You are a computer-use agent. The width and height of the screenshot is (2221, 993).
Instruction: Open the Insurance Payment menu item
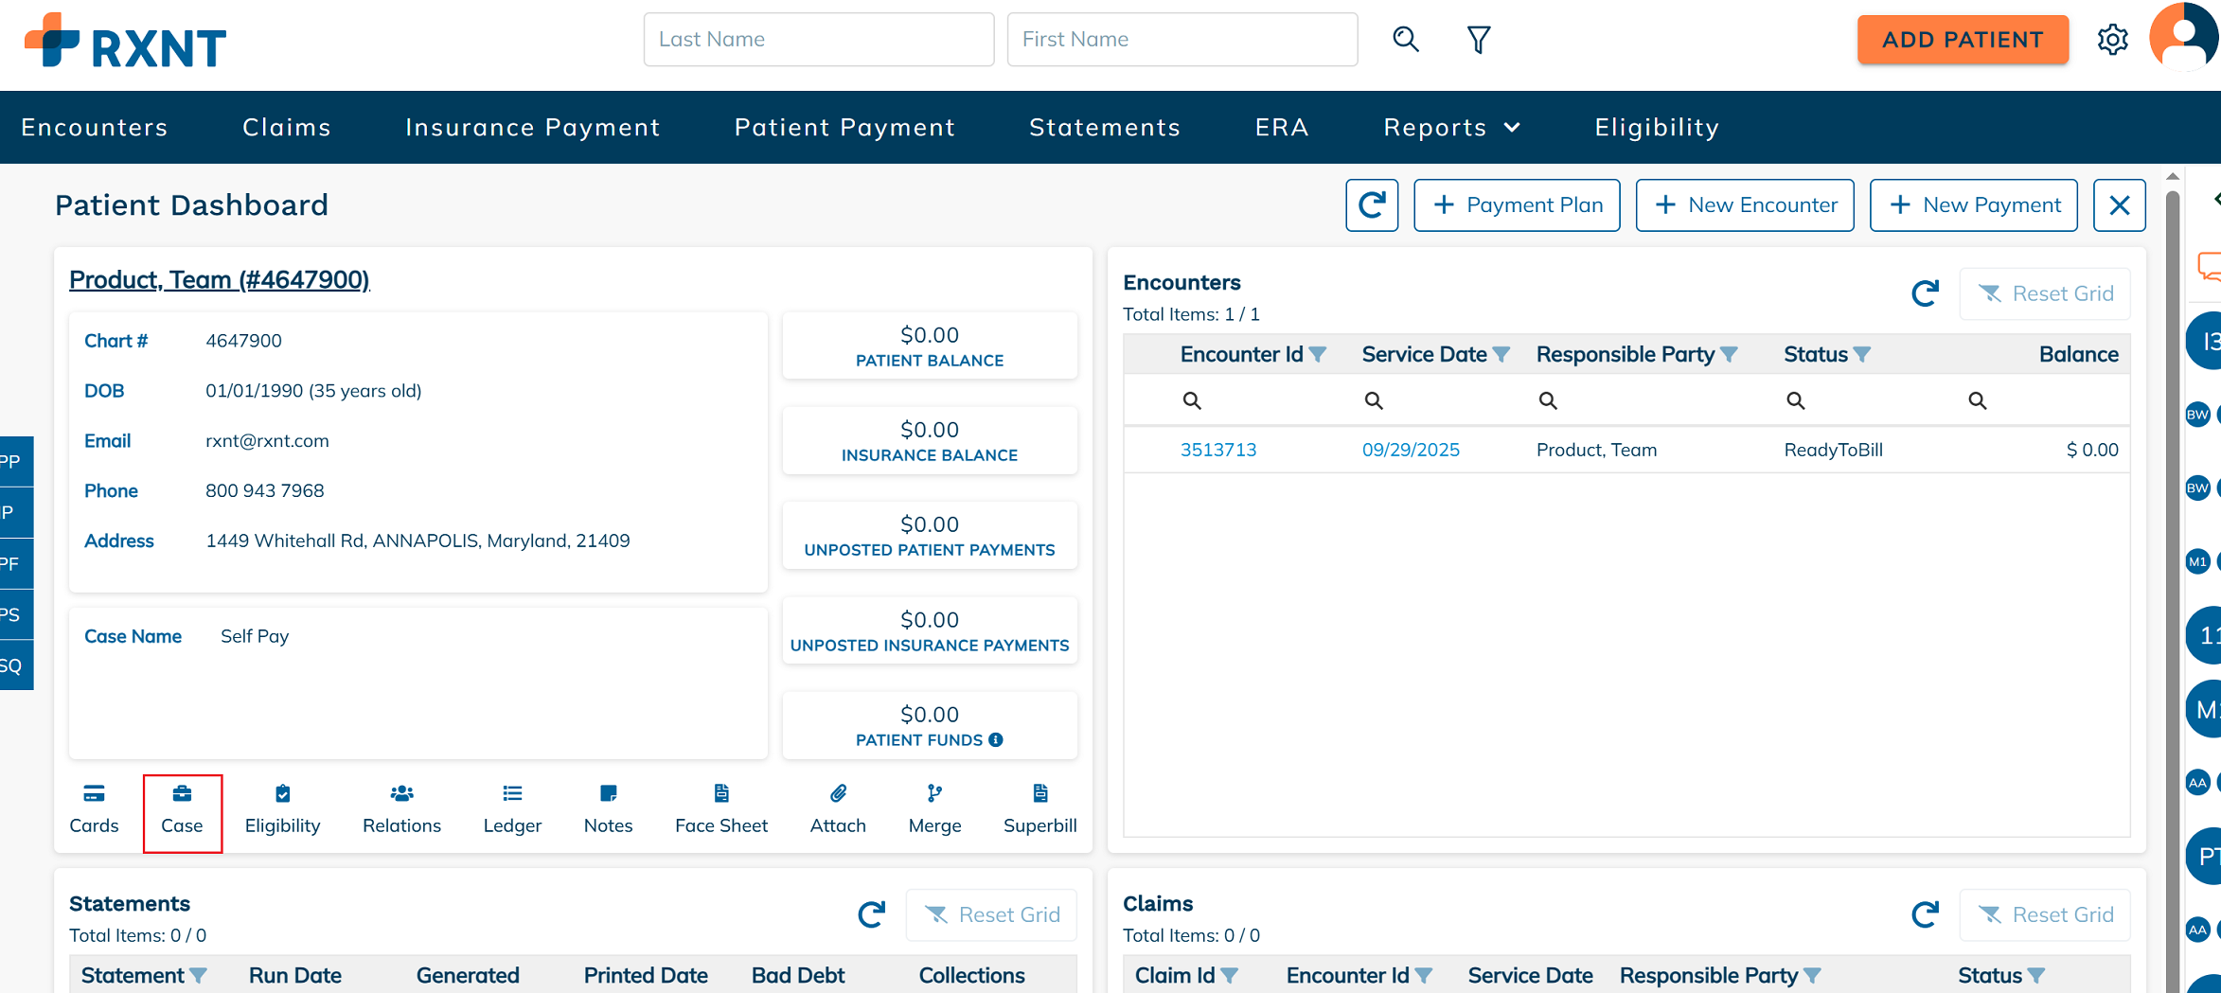pyautogui.click(x=533, y=128)
